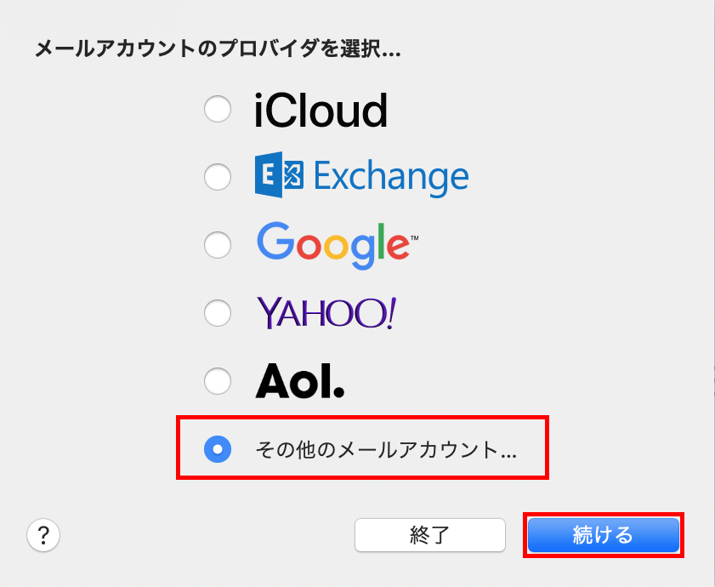Click the blue 続ける button
Screen dimensions: 715x587
pyautogui.click(x=604, y=534)
